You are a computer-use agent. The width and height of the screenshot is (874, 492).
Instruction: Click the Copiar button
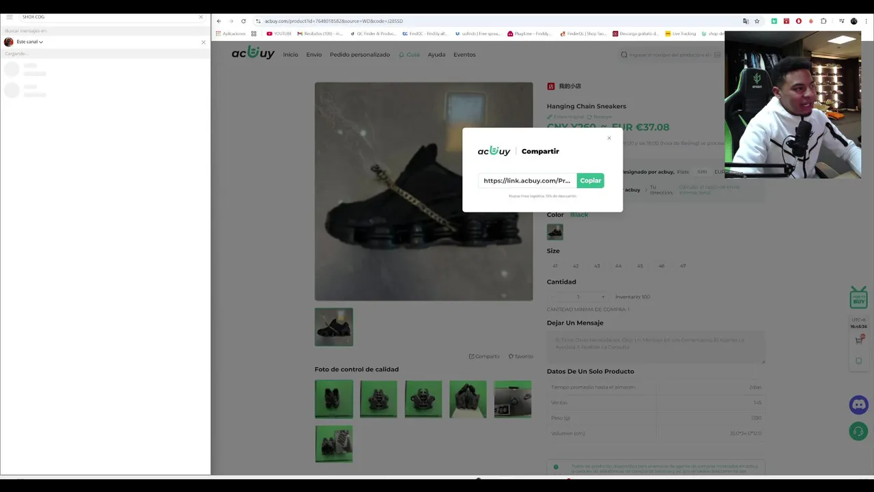(x=591, y=180)
